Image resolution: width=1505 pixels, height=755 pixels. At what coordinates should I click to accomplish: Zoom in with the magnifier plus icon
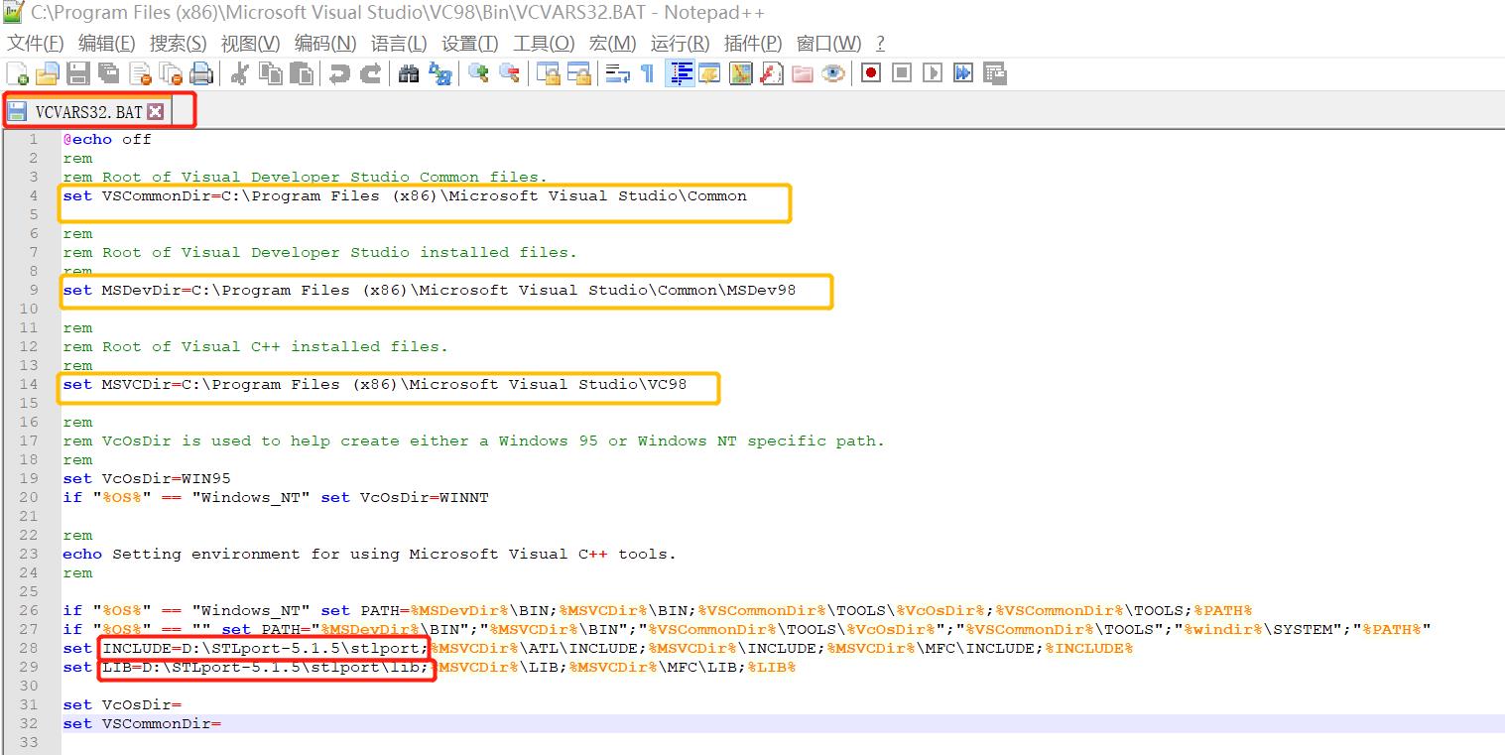pyautogui.click(x=478, y=73)
